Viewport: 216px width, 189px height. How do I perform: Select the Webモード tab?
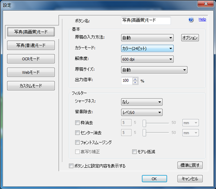(x=31, y=72)
